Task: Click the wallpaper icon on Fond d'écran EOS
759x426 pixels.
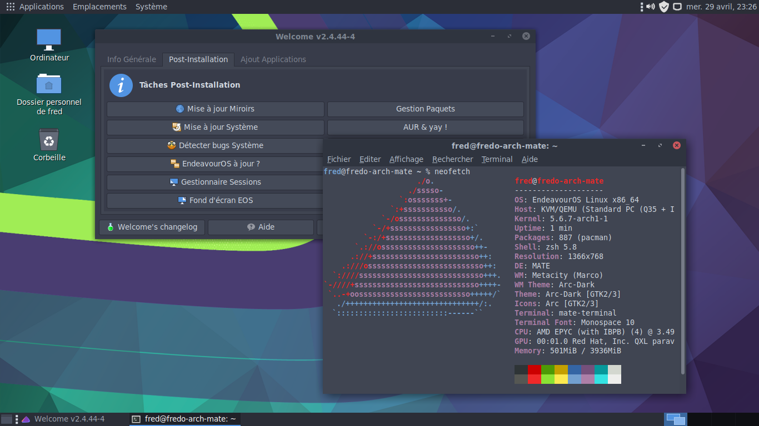Action: (182, 200)
